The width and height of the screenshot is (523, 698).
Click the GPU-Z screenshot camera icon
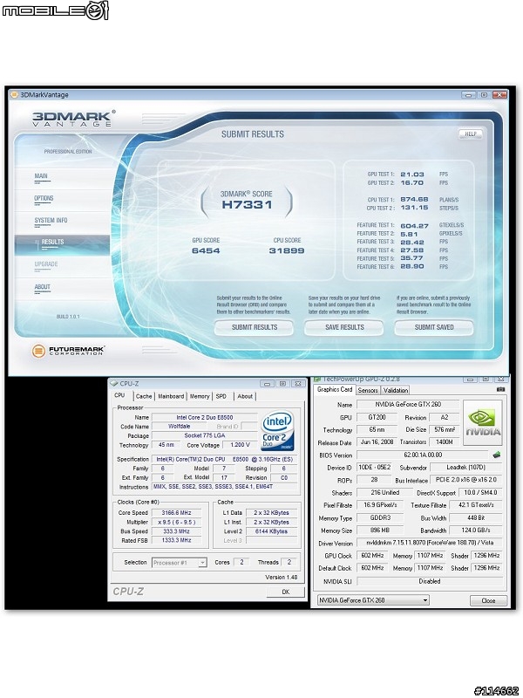click(x=500, y=389)
